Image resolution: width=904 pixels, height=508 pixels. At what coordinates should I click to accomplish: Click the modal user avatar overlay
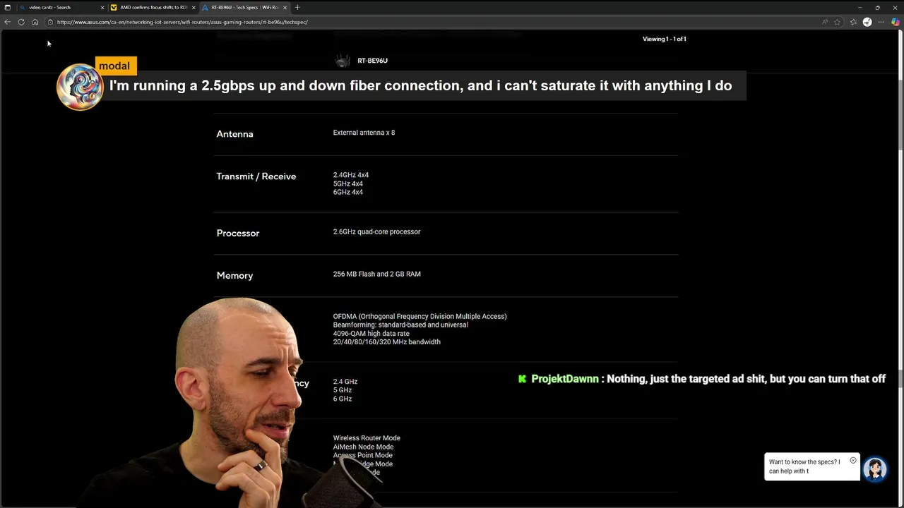81,87
